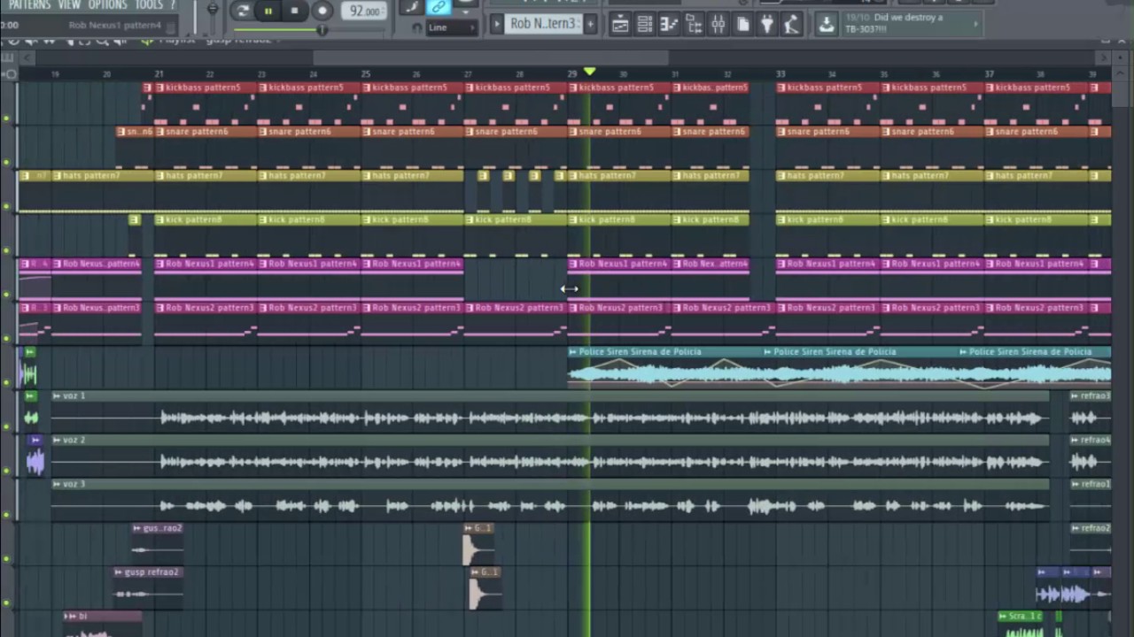This screenshot has height=637, width=1134.
Task: Toggle the link chain icon
Action: point(438,8)
